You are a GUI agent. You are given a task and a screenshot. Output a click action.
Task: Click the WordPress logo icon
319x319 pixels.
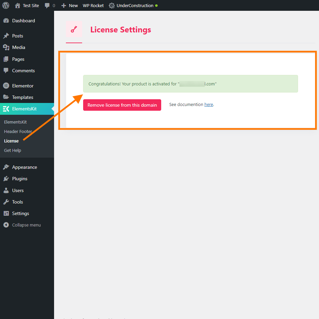pyautogui.click(x=6, y=5)
